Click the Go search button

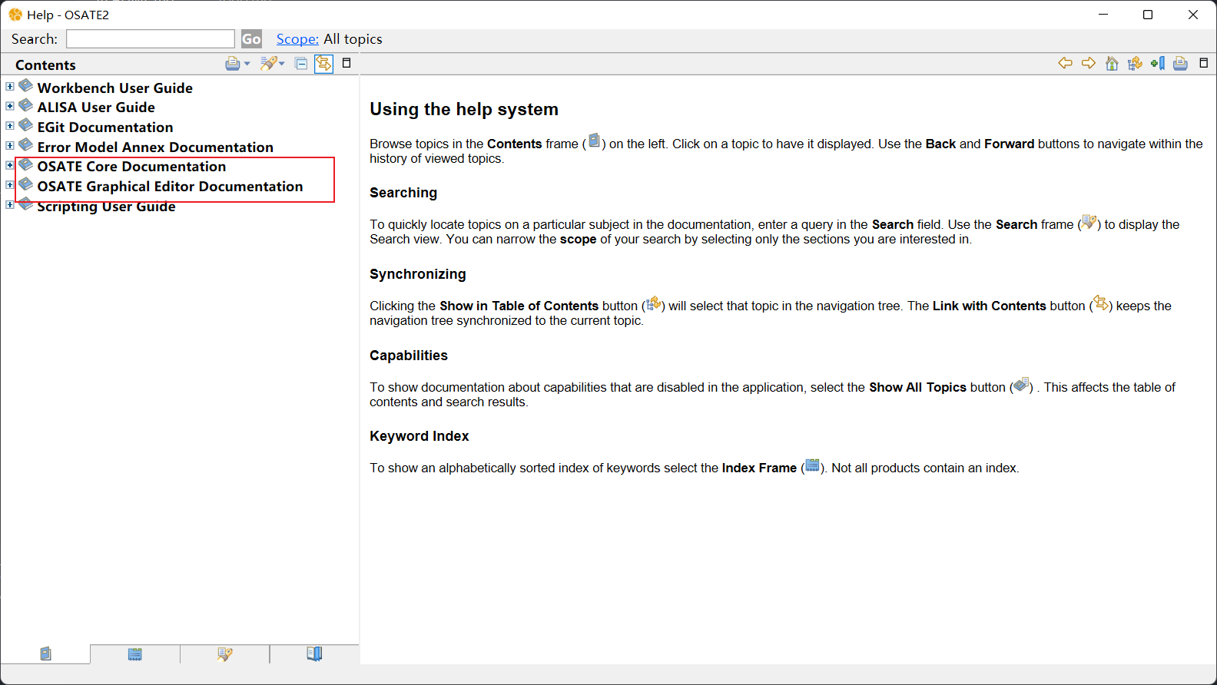pyautogui.click(x=251, y=39)
